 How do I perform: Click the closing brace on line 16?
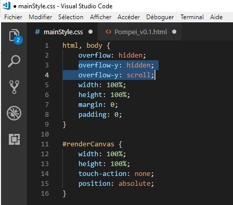click(64, 194)
